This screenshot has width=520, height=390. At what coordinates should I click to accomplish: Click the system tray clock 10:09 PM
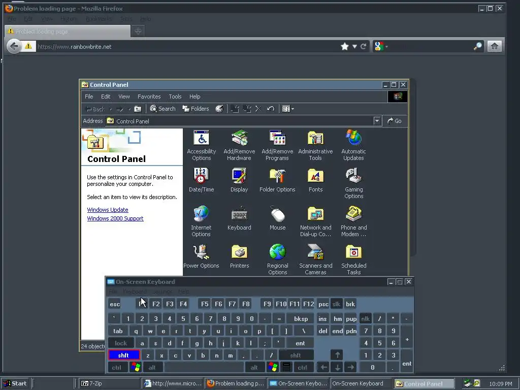[500, 384]
